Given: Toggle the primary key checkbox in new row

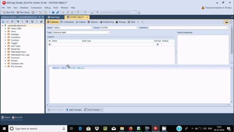Looking at the screenshot, I should pyautogui.click(x=50, y=44).
